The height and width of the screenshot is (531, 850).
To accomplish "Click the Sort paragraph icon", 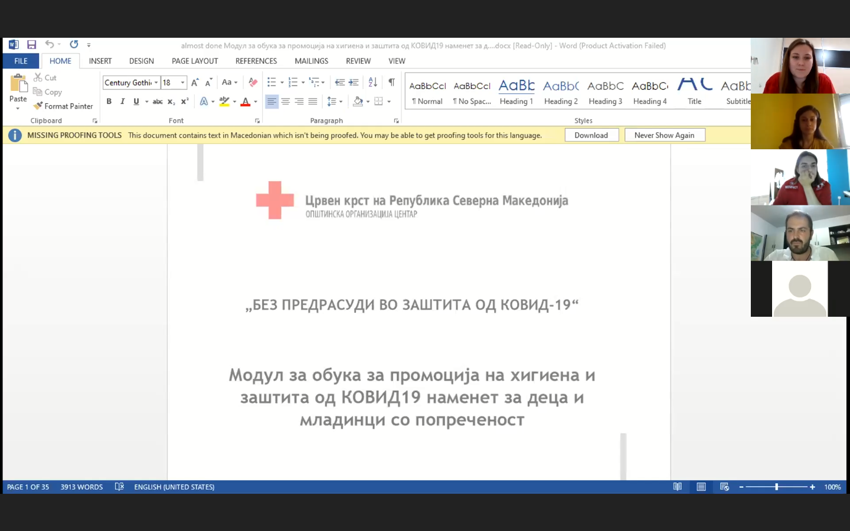I will [372, 83].
